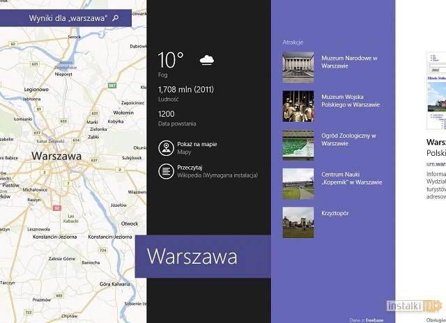Screen dimensions: 446x323
Task: Open the Przeczytaj Wikipedia article icon
Action: tap(166, 171)
